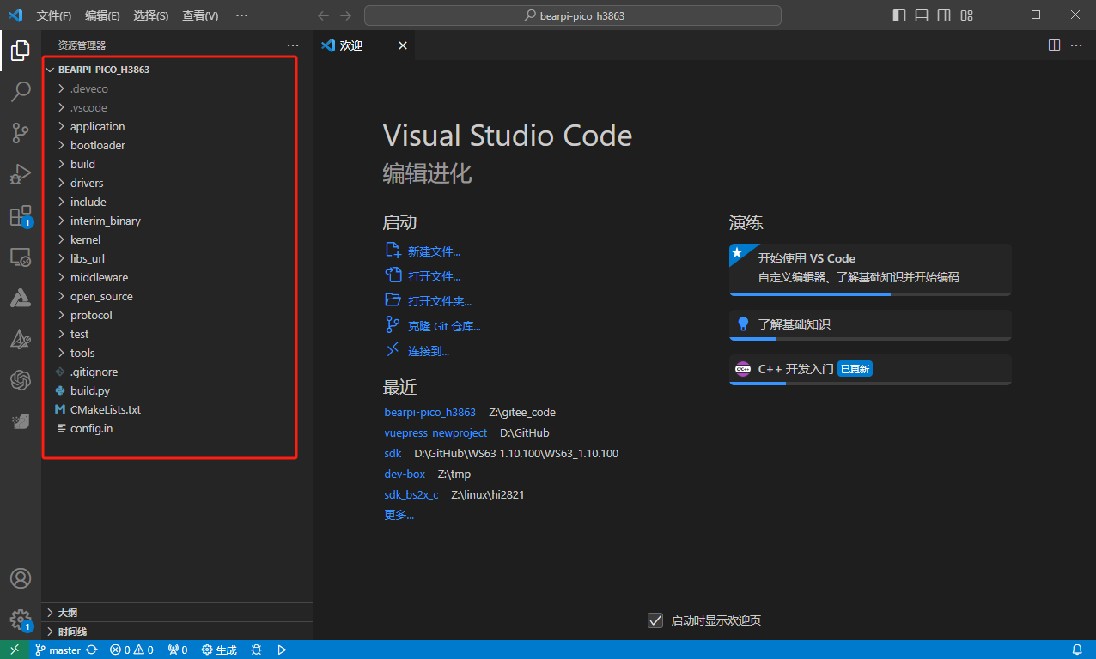The image size is (1096, 659).
Task: Expand the protocol folder
Action: [x=177, y=315]
